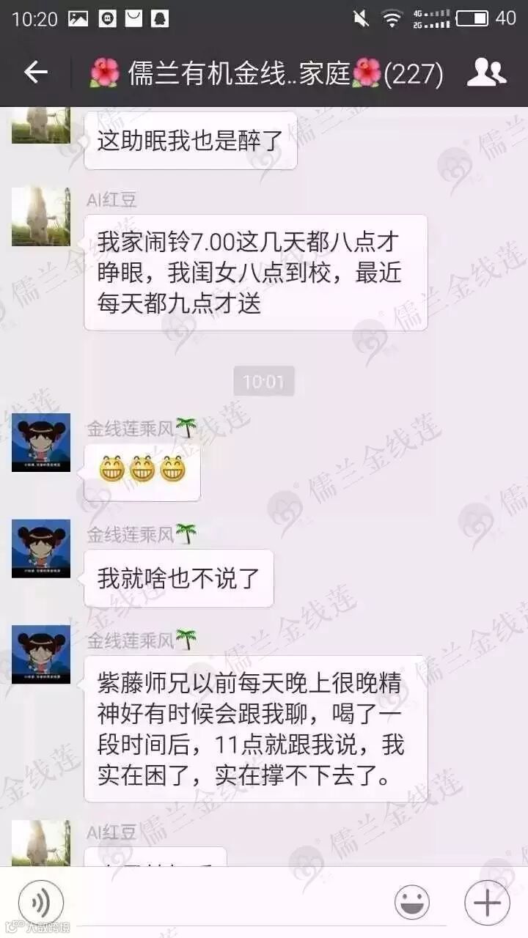Screen dimensions: 528x938
Task: Tap the shopping bag notification icon
Action: 133,19
